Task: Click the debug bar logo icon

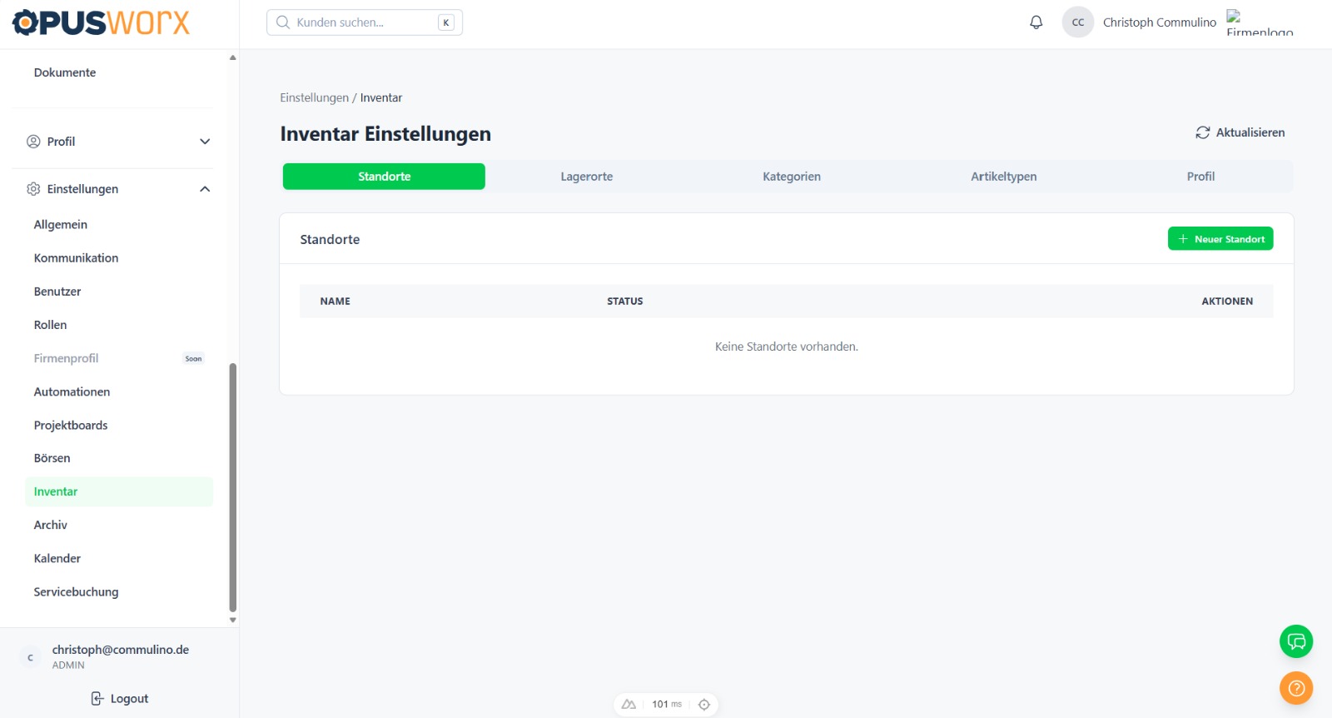Action: (629, 705)
